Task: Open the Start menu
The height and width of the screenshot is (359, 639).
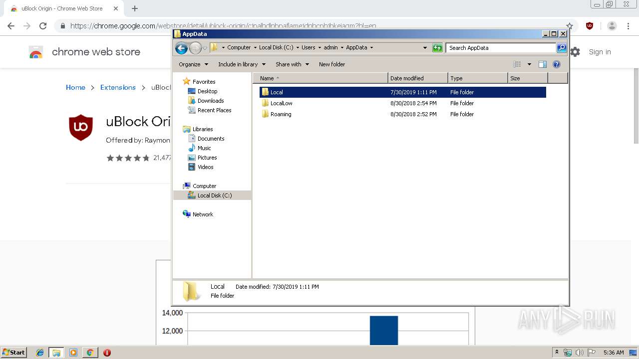Action: tap(13, 352)
